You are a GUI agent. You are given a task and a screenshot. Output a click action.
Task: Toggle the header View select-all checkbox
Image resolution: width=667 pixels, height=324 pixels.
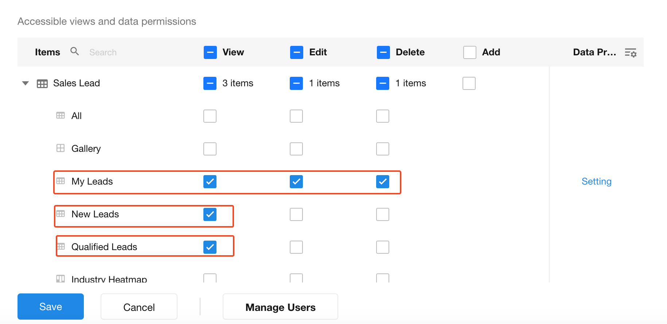pyautogui.click(x=210, y=52)
